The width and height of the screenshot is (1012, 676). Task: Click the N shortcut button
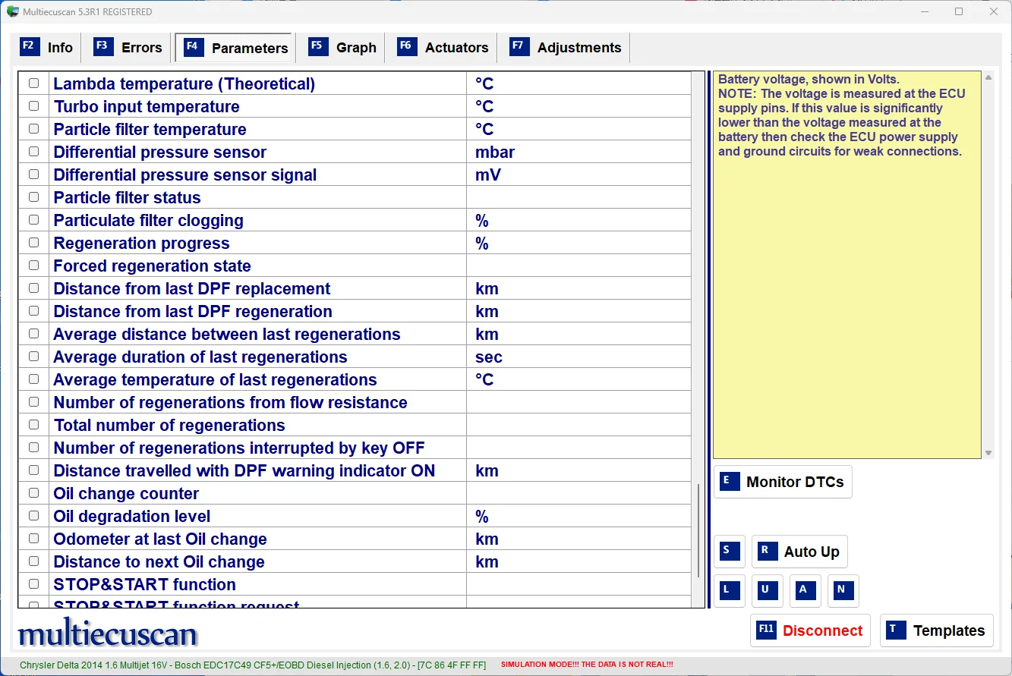coord(843,591)
